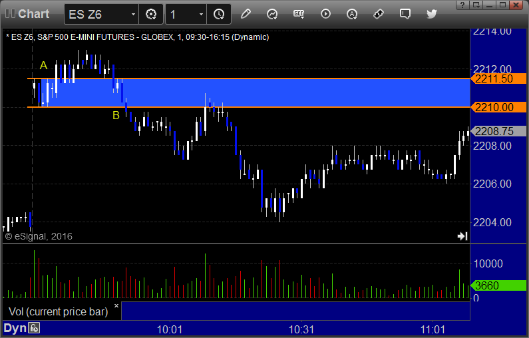
Task: Click the scroll-to-latest-bar arrow icon
Action: coord(462,236)
